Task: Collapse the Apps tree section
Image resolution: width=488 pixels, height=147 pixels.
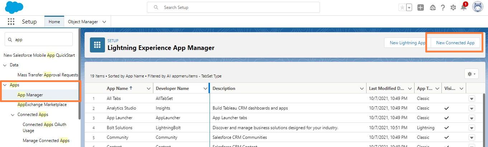Action: [5, 85]
